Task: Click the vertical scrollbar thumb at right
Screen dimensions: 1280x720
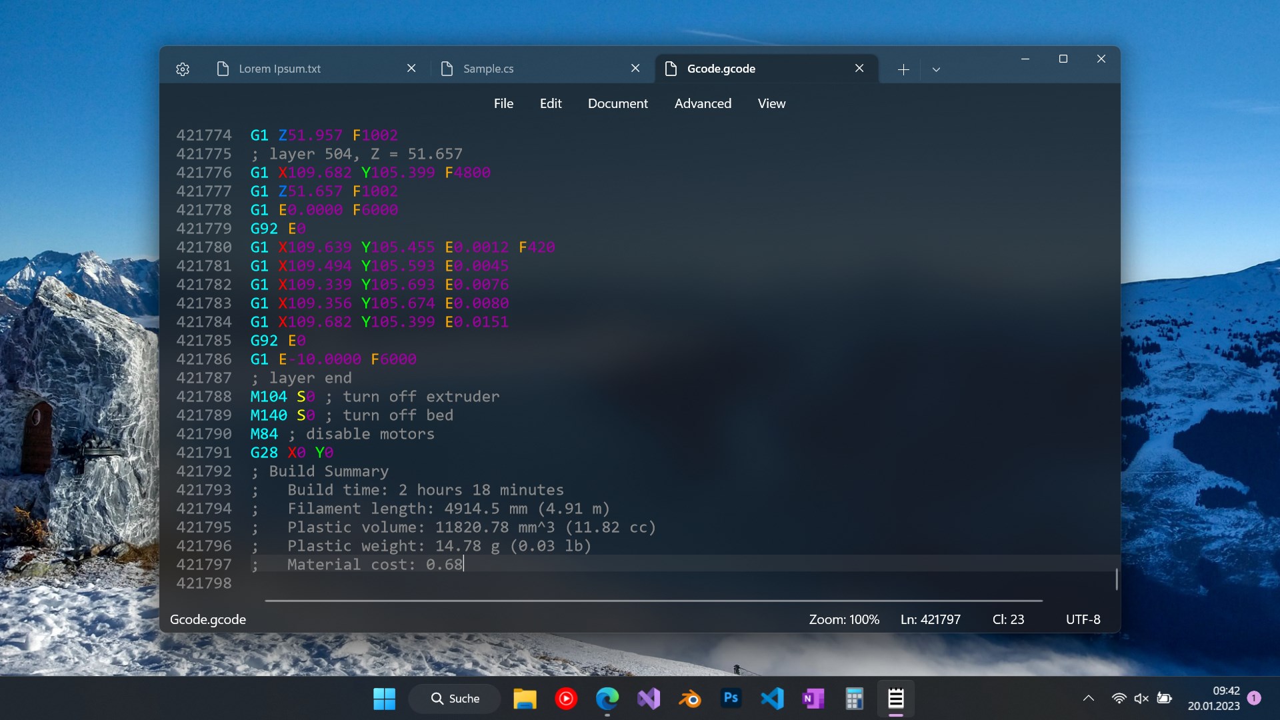Action: [x=1117, y=579]
